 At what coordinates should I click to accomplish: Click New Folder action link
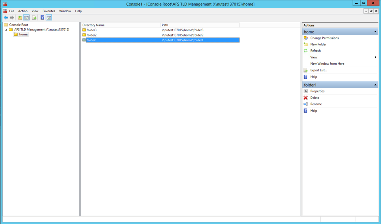click(318, 44)
